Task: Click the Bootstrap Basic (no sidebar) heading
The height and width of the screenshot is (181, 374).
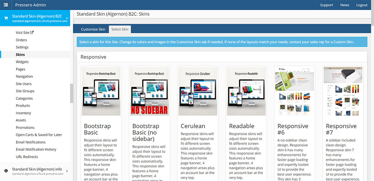Action: click(x=146, y=132)
